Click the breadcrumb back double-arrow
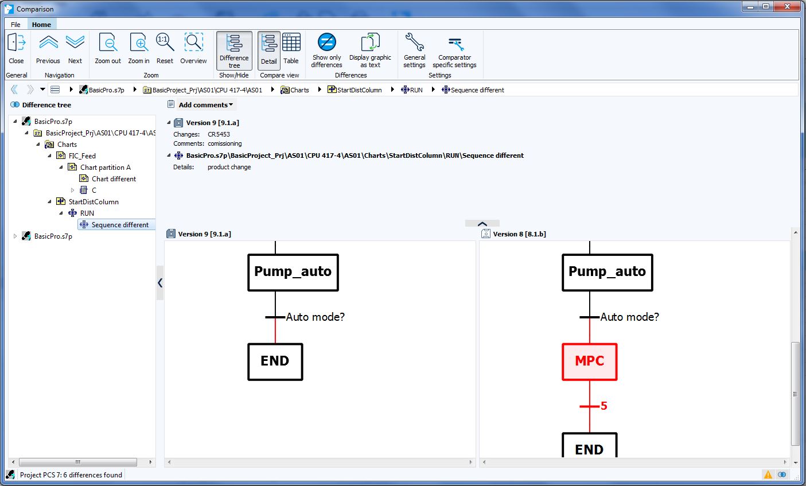 coord(14,90)
